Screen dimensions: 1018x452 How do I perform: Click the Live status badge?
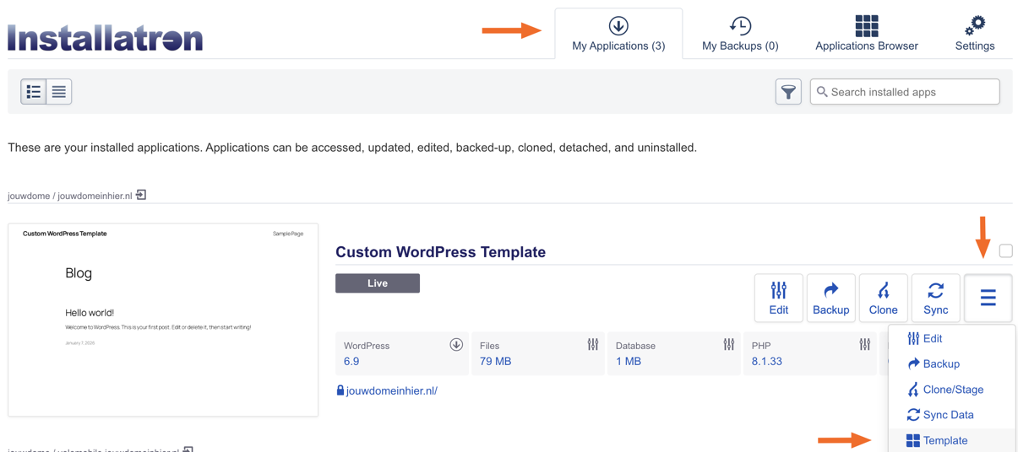click(x=378, y=283)
